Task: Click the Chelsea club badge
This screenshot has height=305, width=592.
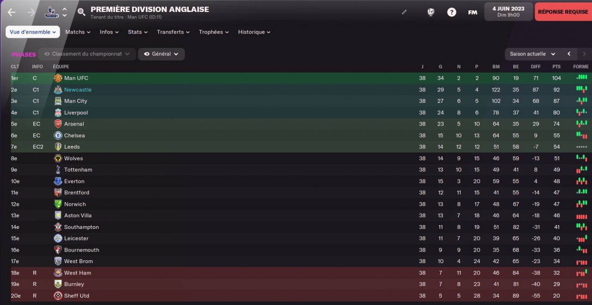Action: pyautogui.click(x=58, y=136)
